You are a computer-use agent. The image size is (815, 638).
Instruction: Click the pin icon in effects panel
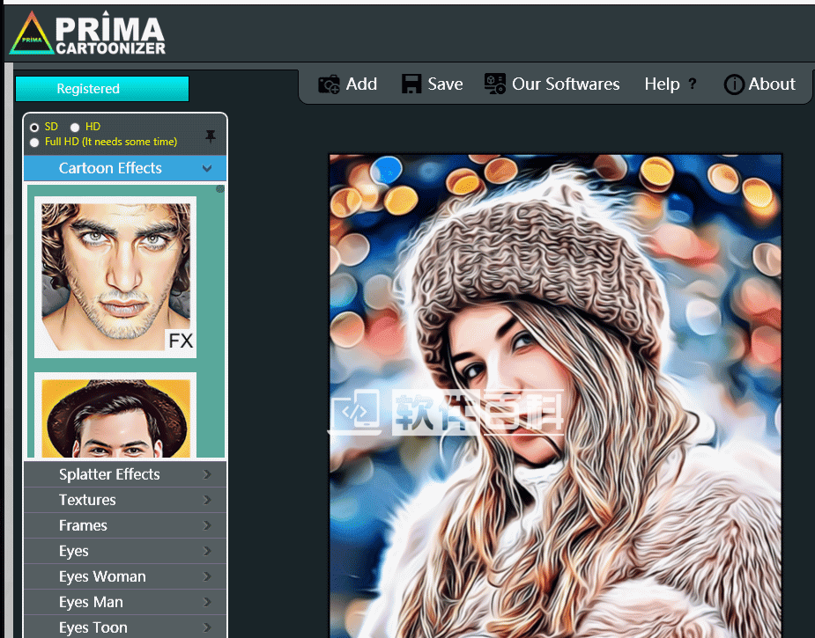(210, 136)
